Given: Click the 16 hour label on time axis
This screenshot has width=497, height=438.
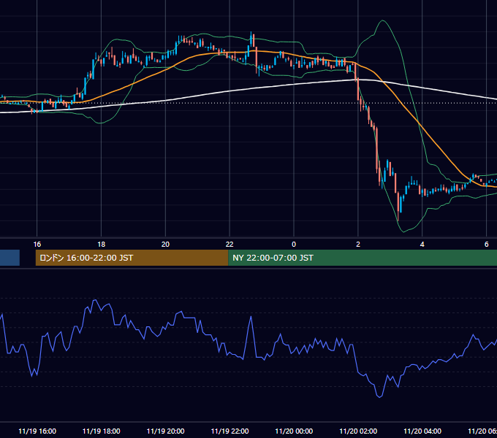Looking at the screenshot, I should (37, 245).
